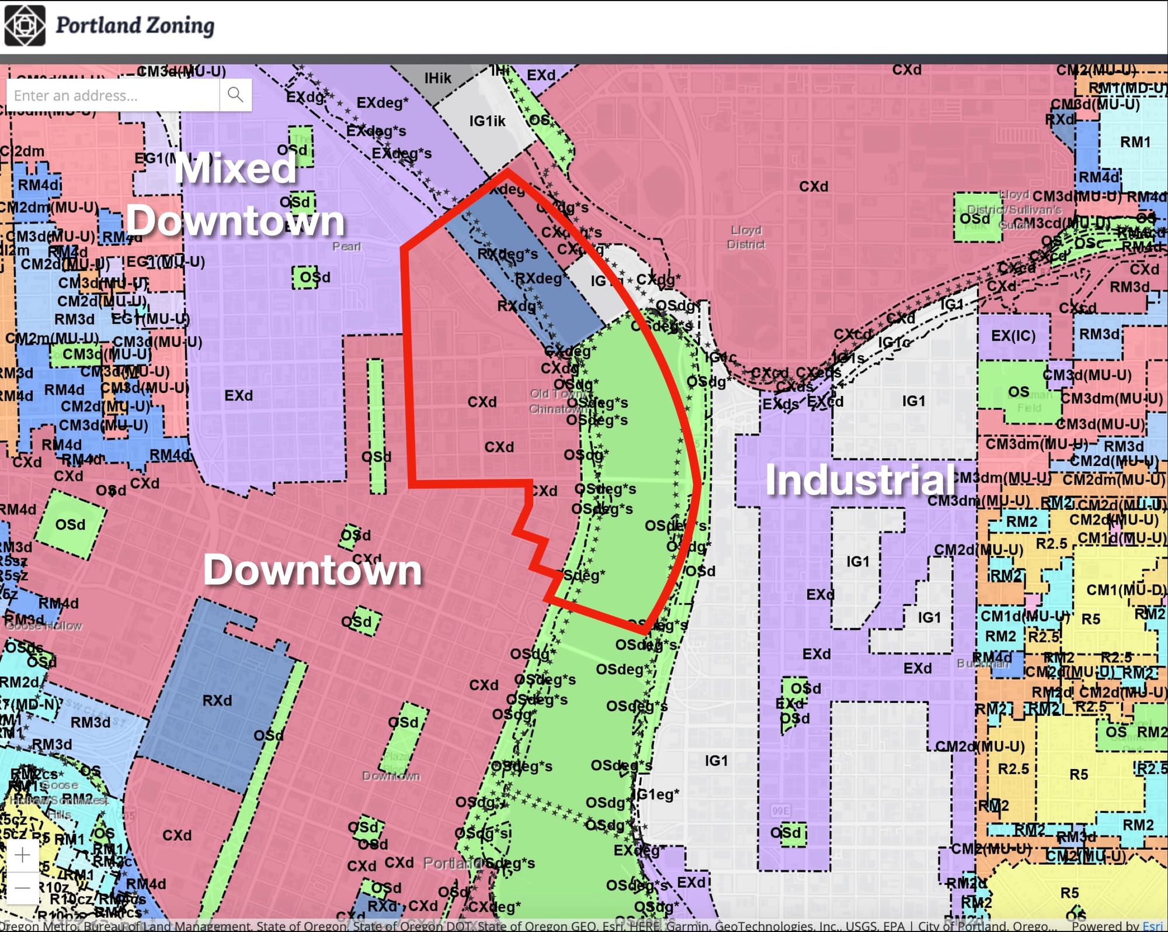Click the blue RXd zone block
The width and height of the screenshot is (1168, 932).
coord(217,700)
